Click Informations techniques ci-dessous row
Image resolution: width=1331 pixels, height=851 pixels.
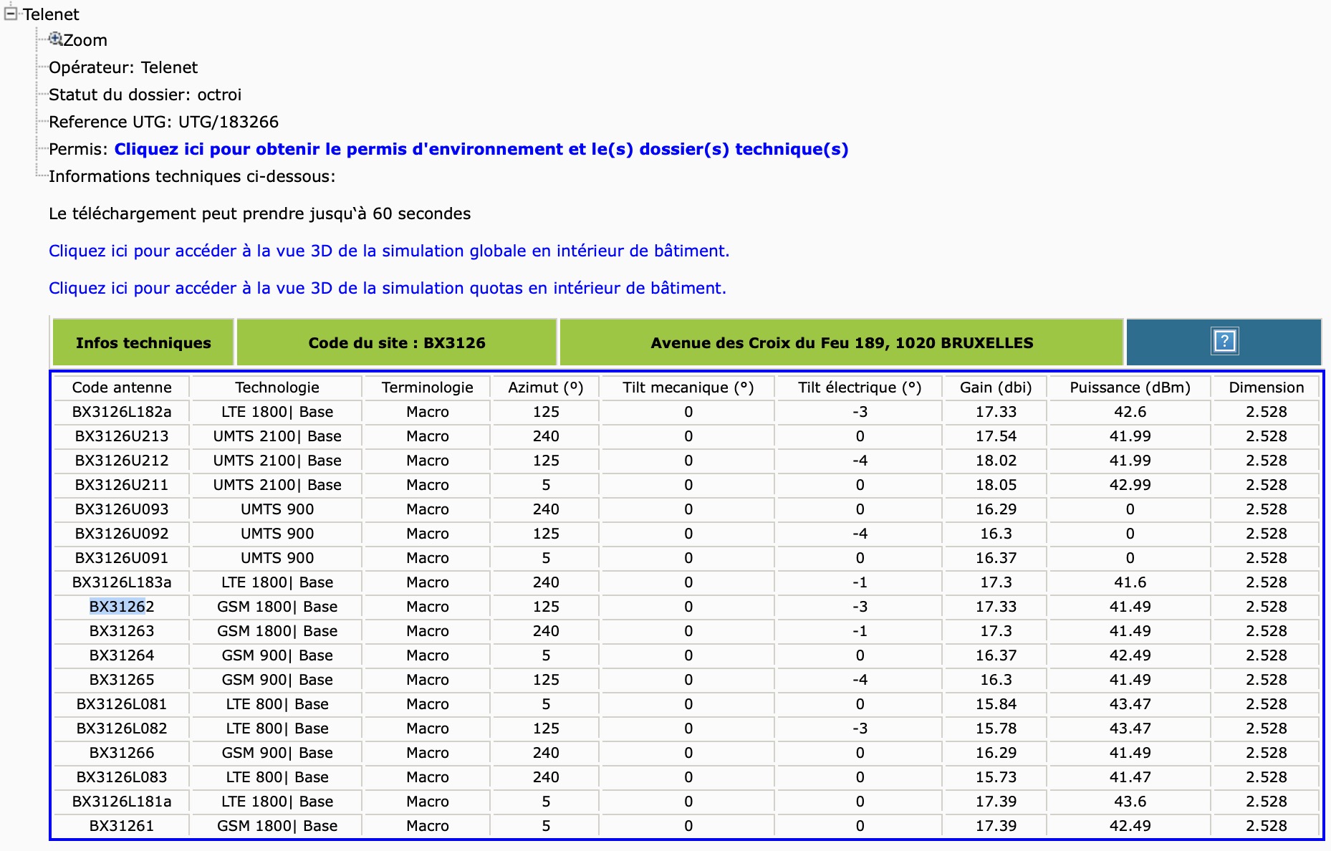coord(192,176)
